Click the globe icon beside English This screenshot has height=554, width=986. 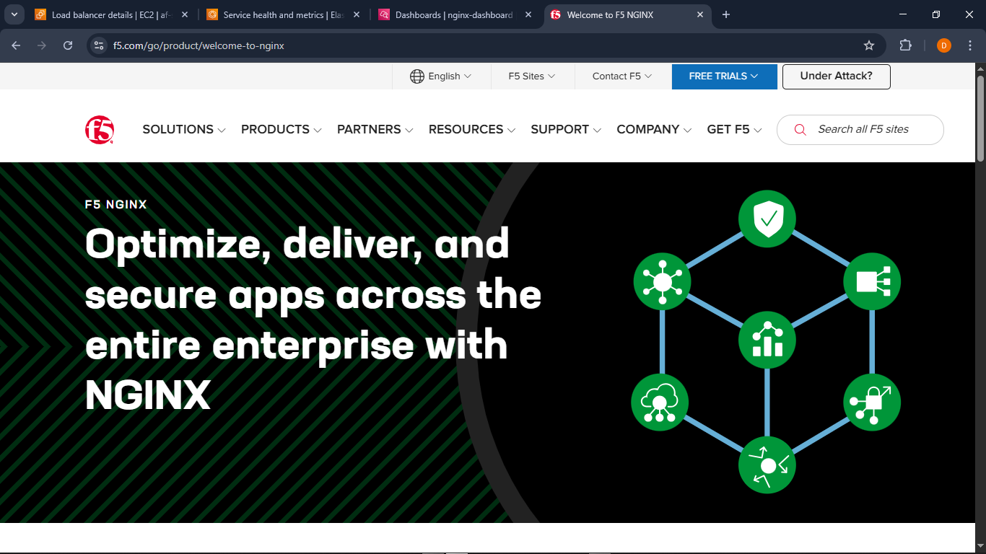click(x=416, y=76)
